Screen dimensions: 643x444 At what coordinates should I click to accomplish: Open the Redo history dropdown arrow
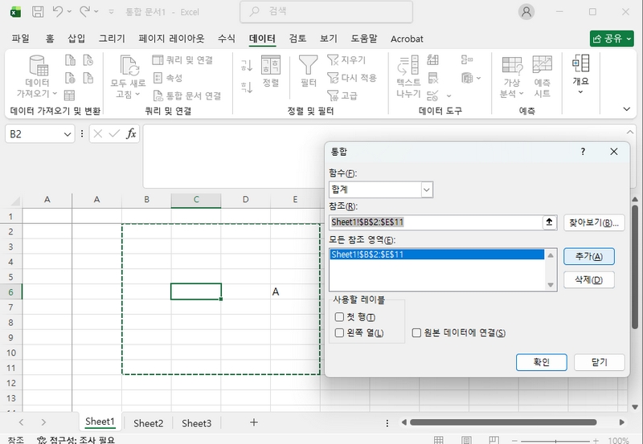pos(96,11)
